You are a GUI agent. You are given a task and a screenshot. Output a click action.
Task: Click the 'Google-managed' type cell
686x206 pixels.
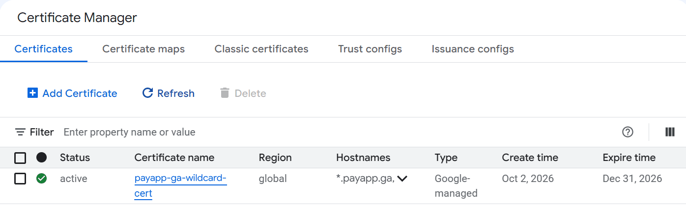click(456, 186)
